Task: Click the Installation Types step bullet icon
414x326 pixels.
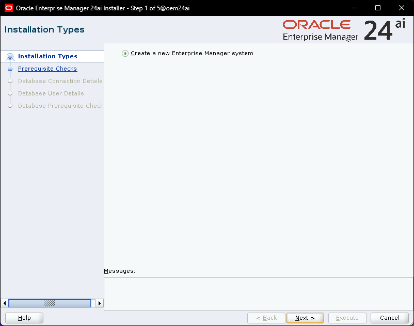Action: [10, 57]
